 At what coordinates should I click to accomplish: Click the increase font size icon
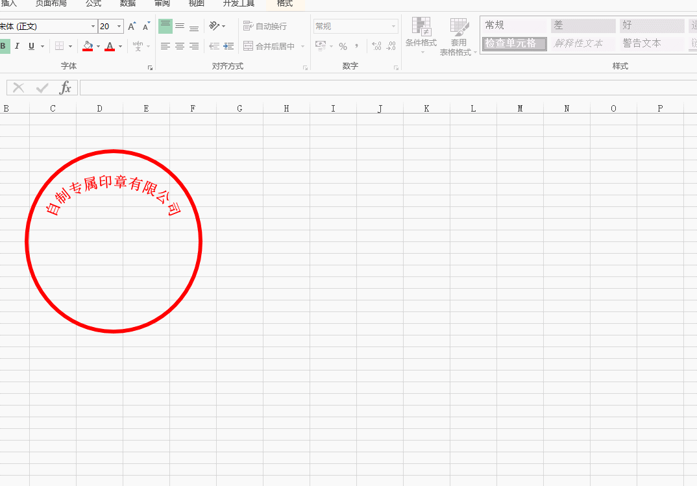click(132, 27)
